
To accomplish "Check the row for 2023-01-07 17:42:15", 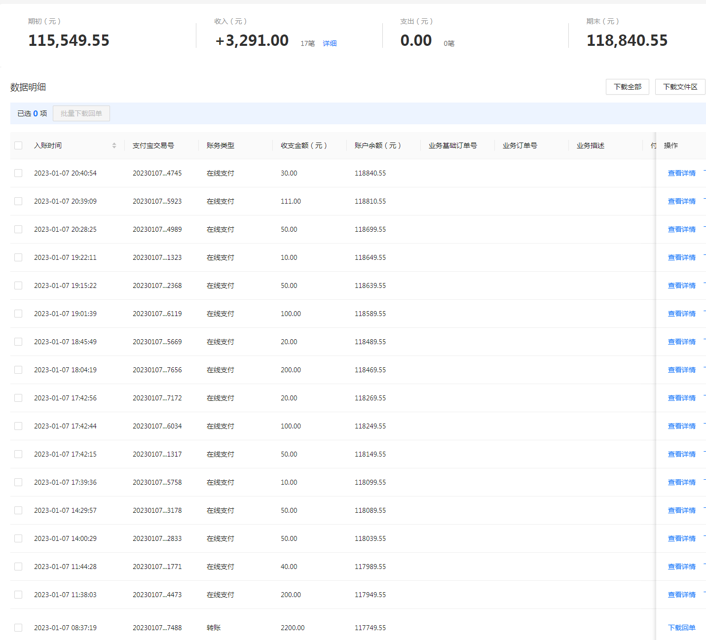I will click(x=18, y=454).
